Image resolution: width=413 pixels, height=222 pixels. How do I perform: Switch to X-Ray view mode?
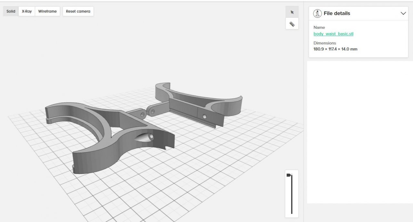(27, 11)
